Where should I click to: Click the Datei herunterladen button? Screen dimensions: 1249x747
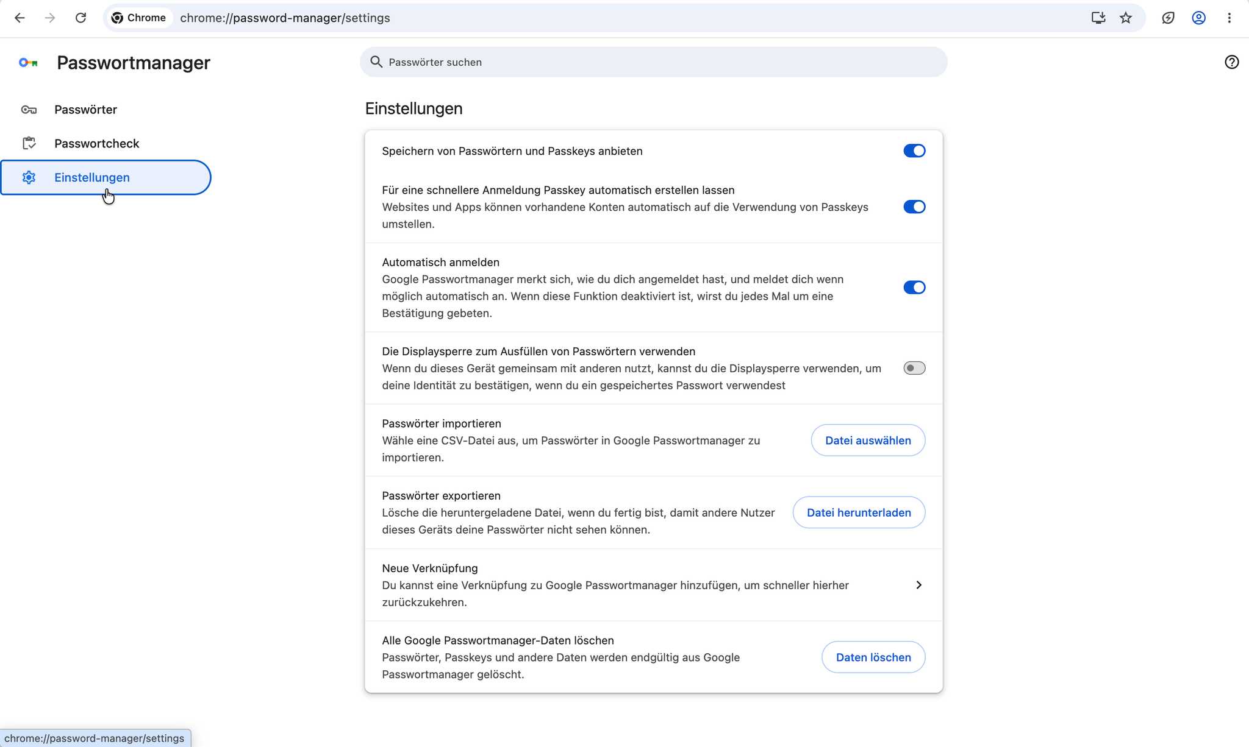[859, 512]
